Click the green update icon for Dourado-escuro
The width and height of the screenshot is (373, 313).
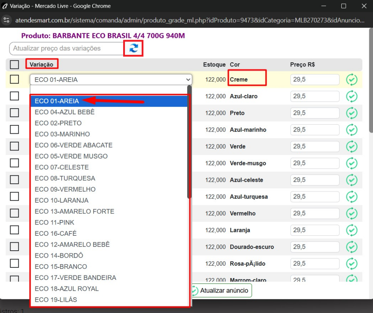tap(352, 247)
